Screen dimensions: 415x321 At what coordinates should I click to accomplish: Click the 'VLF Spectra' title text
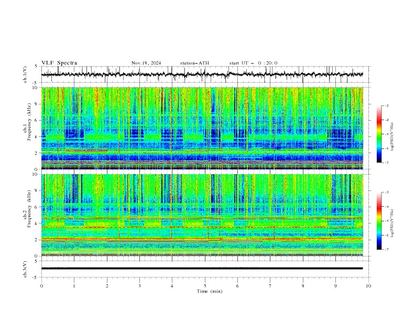click(x=59, y=63)
